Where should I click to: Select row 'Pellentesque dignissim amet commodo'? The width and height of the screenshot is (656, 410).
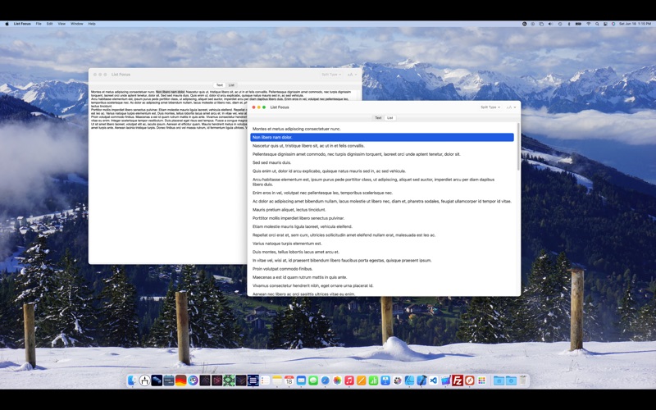tap(382, 154)
